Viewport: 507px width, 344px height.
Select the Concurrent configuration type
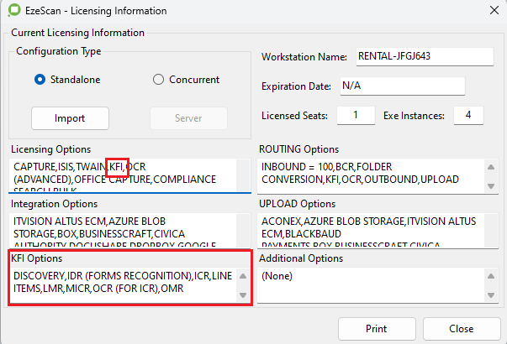pyautogui.click(x=158, y=80)
